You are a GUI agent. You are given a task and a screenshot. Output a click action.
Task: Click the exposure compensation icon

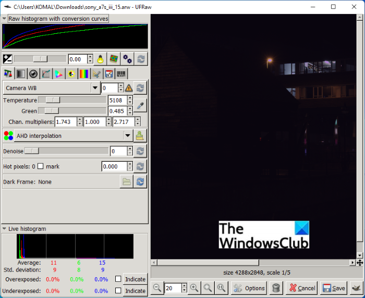click(7, 59)
